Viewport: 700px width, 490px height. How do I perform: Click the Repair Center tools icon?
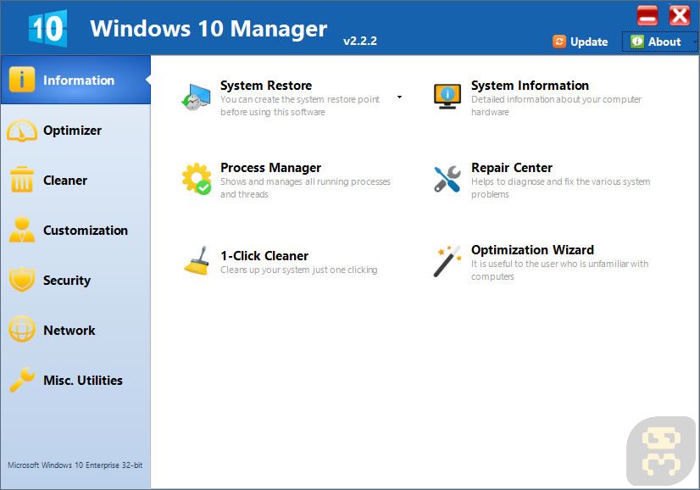coord(447,179)
